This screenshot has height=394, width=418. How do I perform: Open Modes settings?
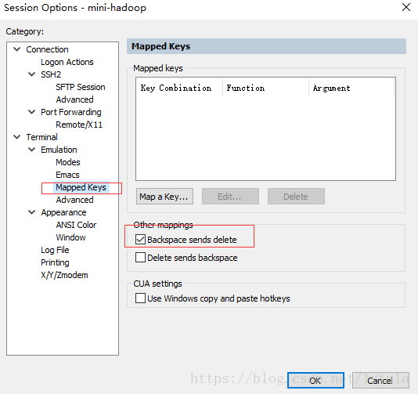68,162
